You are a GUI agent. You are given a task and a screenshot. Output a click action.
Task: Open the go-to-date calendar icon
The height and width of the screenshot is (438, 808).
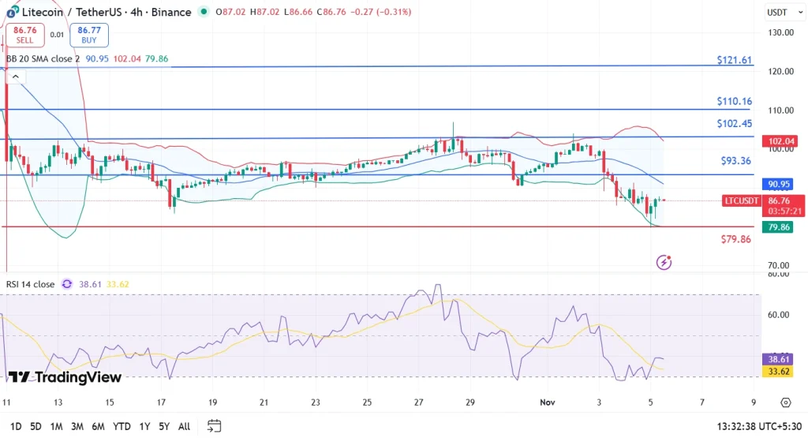pos(214,426)
